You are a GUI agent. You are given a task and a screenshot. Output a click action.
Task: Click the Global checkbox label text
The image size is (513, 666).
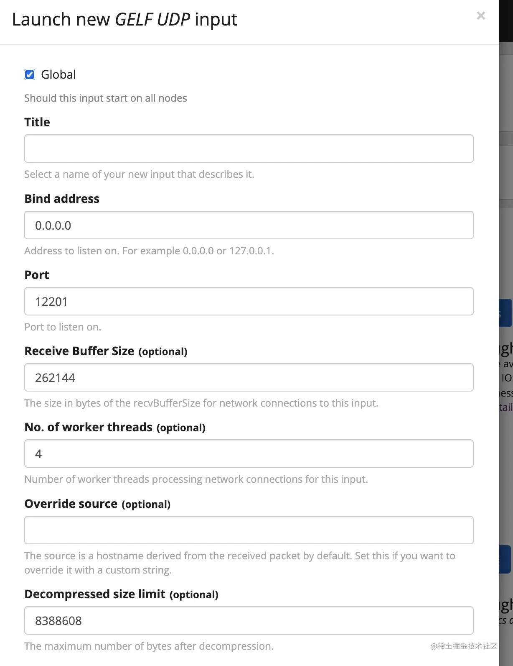pos(58,74)
